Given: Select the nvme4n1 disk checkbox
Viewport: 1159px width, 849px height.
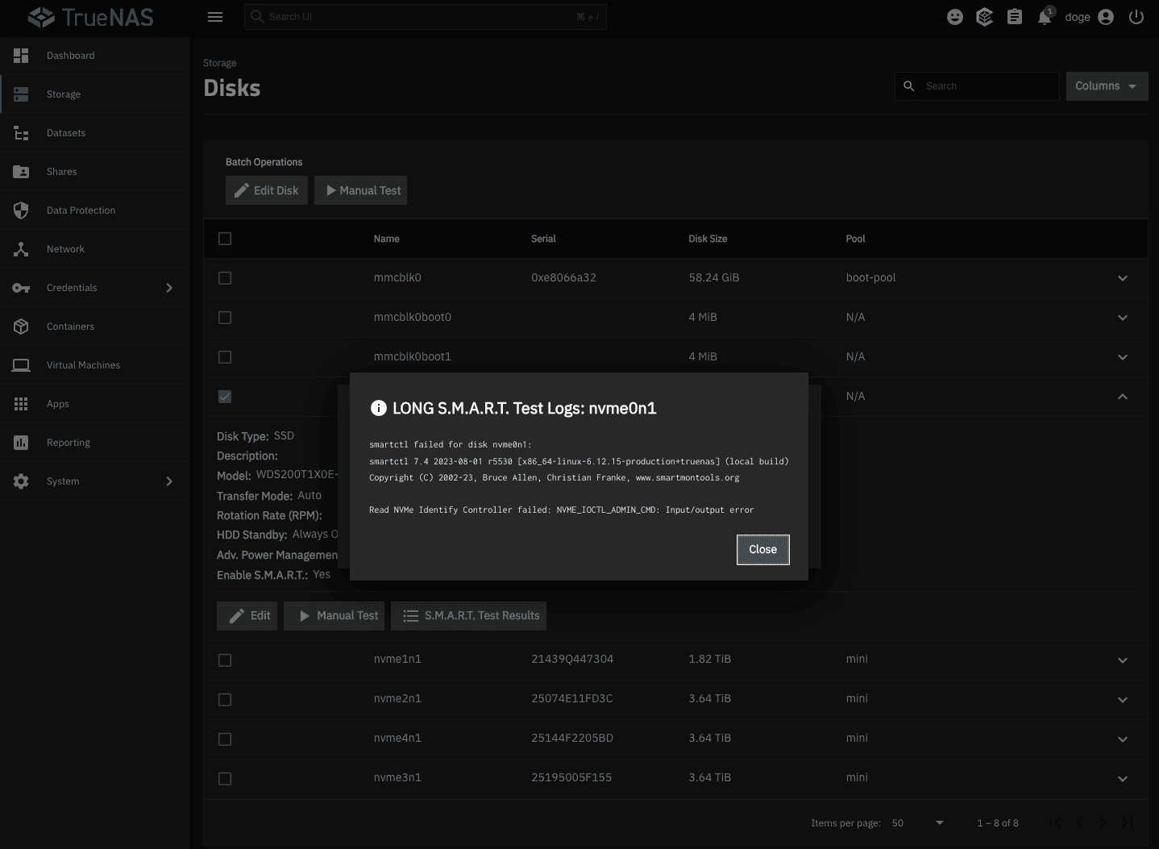Looking at the screenshot, I should coord(225,739).
